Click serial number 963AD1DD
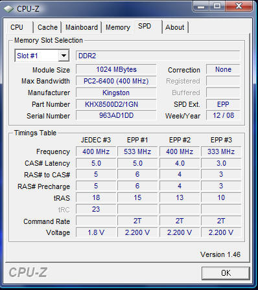Viewport: 258px width, 290px height. pyautogui.click(x=116, y=116)
